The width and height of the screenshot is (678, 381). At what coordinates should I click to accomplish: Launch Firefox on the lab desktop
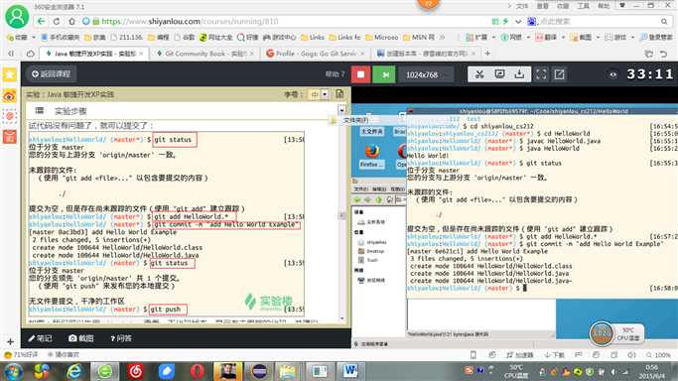coord(372,156)
